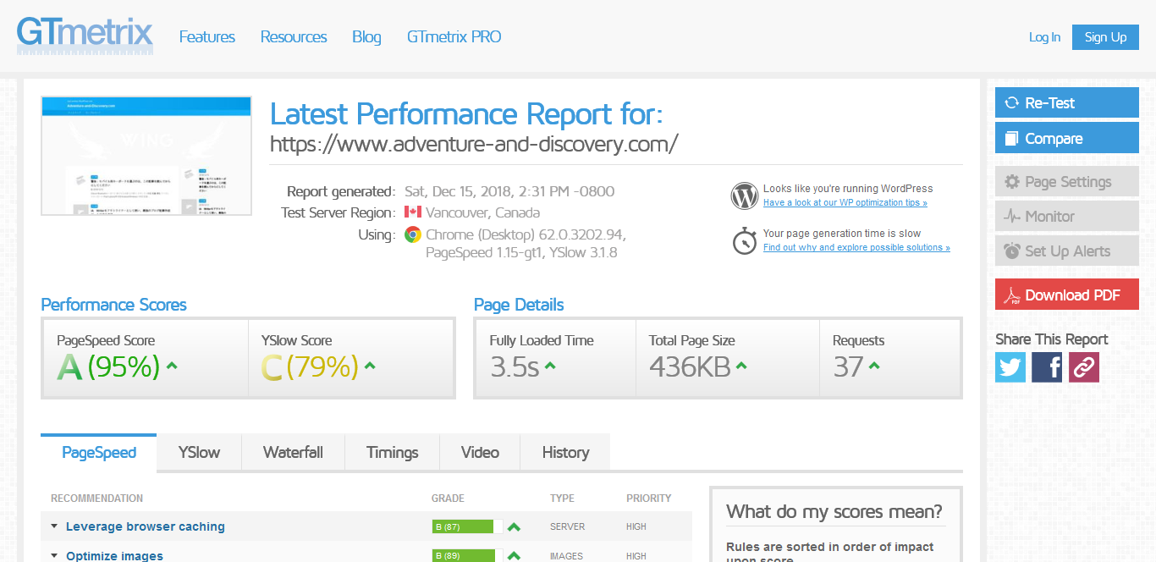This screenshot has width=1156, height=562.
Task: Click the Optimize images trend arrow
Action: (514, 555)
